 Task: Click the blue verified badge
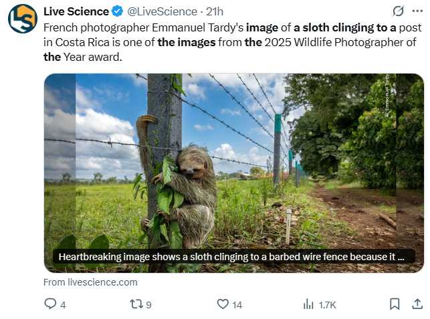point(118,11)
